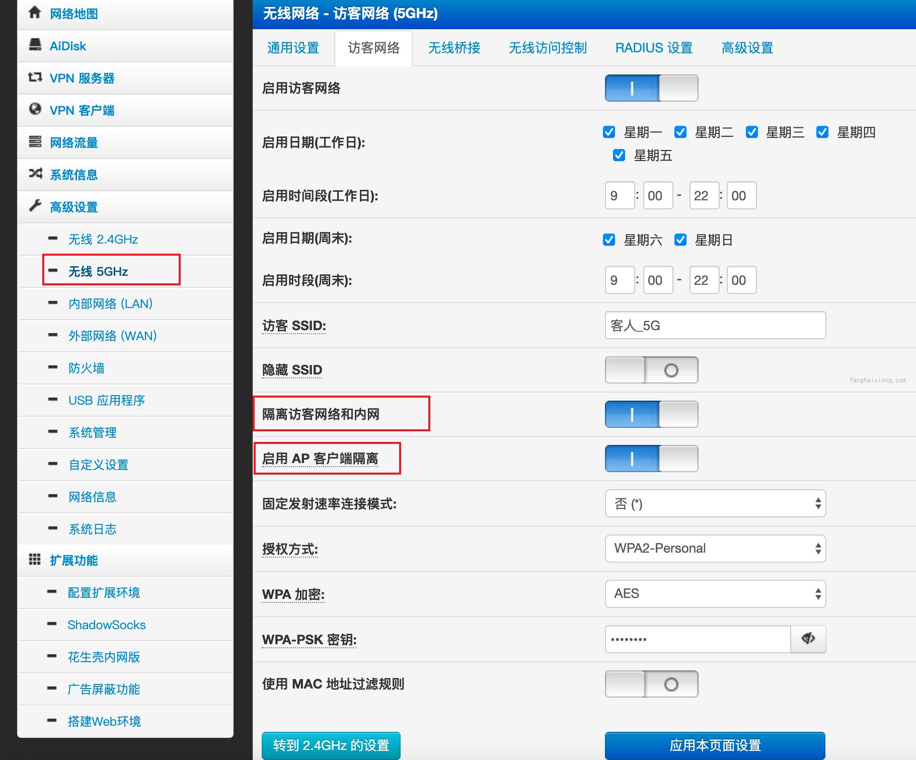Click the 隐藏 SSID label

[292, 370]
